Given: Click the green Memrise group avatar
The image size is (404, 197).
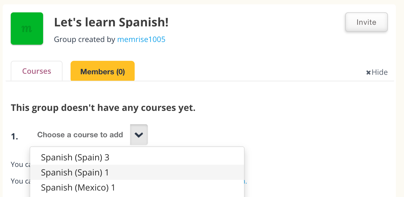Looking at the screenshot, I should tap(27, 29).
